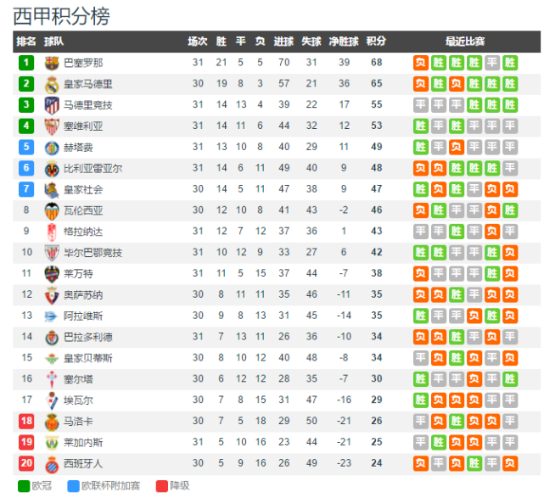Click the 净胜球 column header
Screen dimensions: 544x498
pos(343,42)
